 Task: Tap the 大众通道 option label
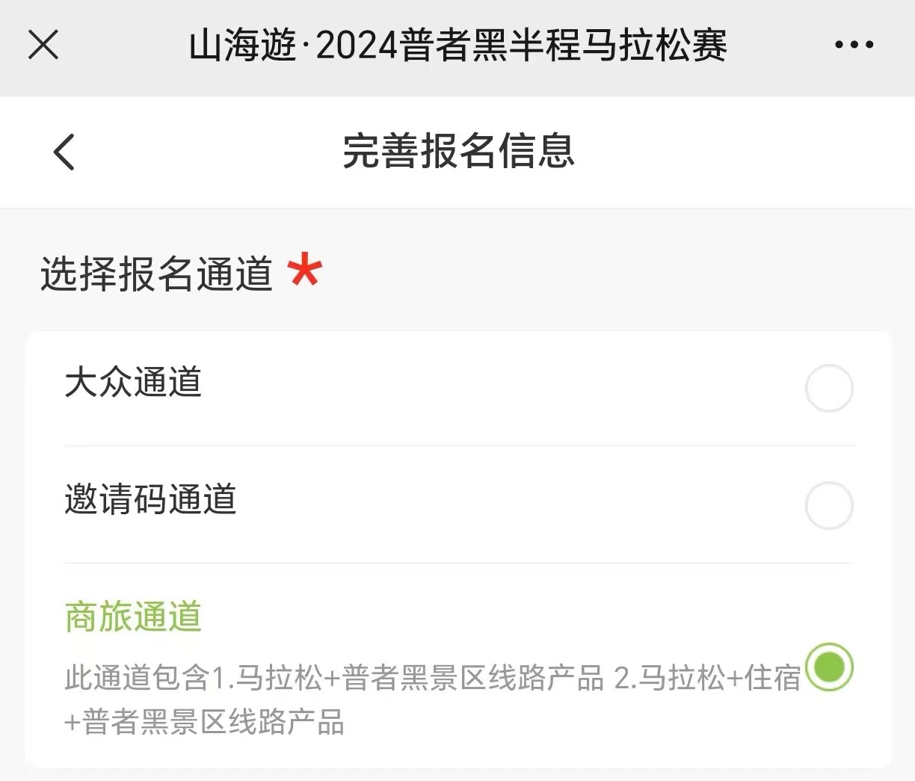[133, 382]
